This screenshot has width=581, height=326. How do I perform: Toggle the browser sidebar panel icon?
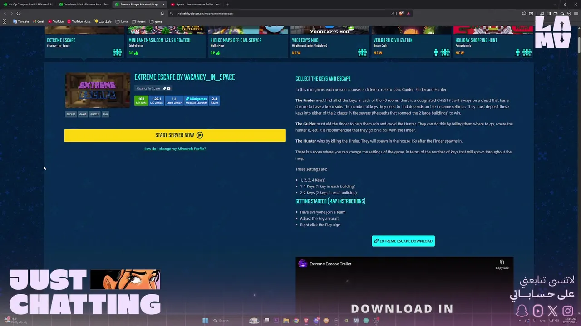click(549, 14)
